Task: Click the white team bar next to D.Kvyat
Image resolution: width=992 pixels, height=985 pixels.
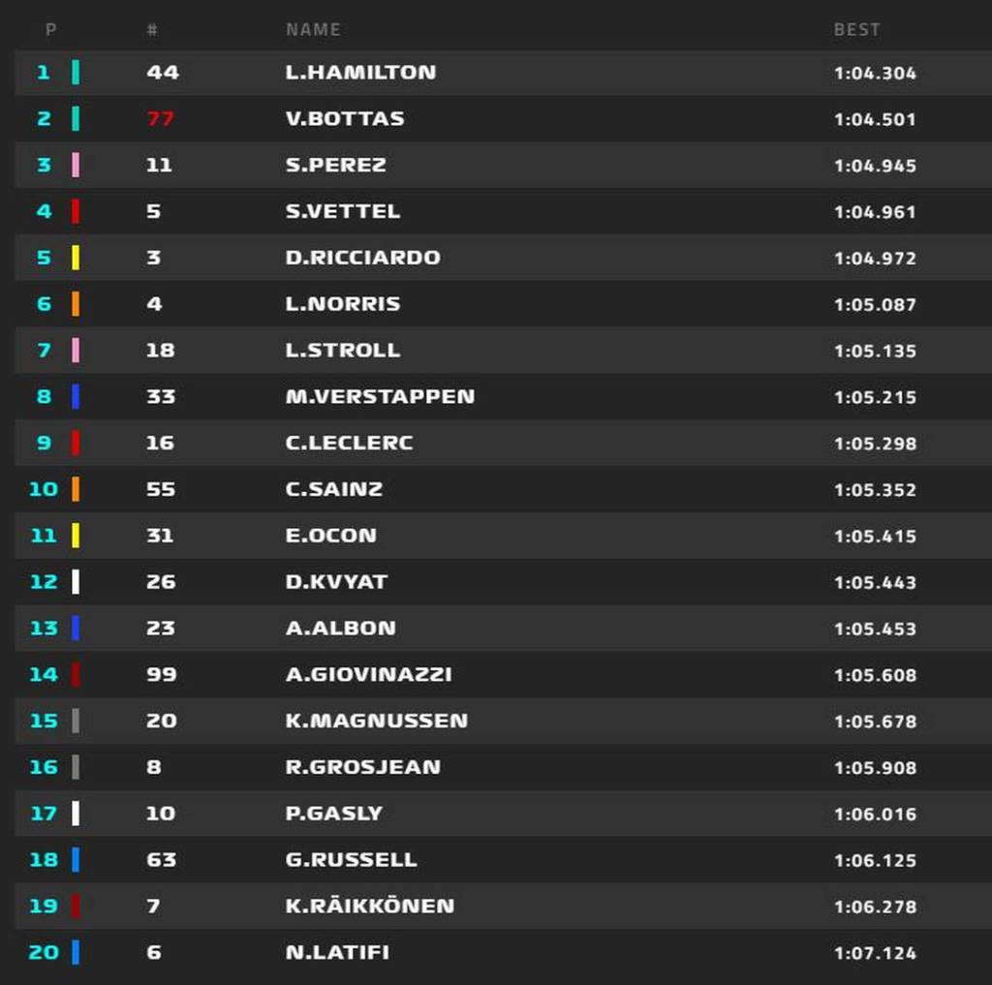Action: point(76,582)
